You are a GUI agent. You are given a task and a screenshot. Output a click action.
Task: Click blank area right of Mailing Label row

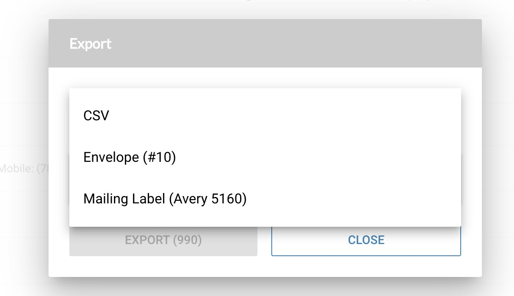[354, 199]
